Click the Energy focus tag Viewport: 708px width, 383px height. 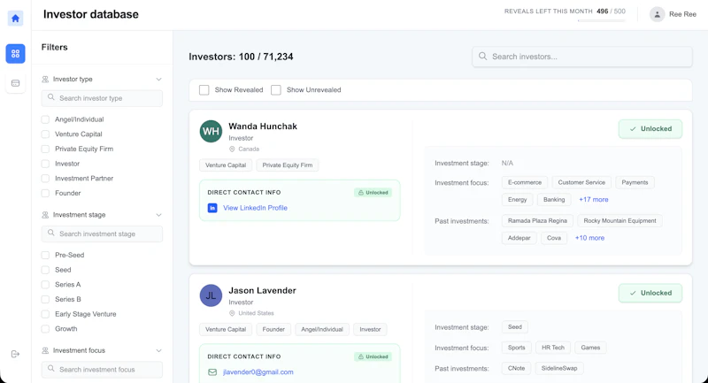click(518, 199)
